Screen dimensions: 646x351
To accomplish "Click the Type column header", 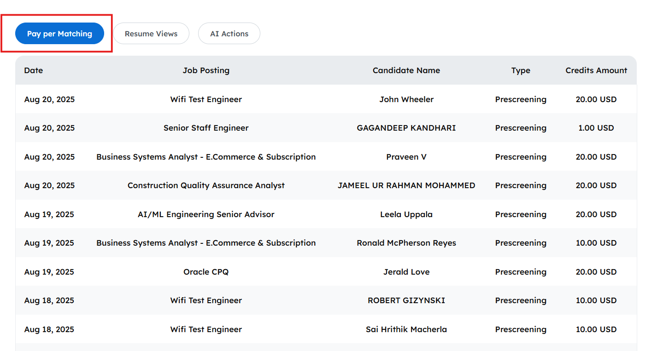I will pos(521,70).
